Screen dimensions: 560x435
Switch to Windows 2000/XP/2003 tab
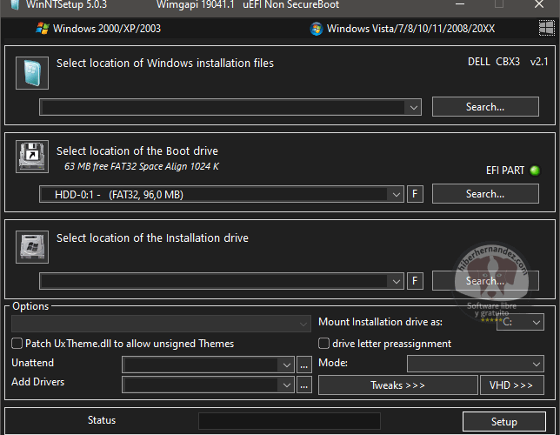tap(98, 28)
